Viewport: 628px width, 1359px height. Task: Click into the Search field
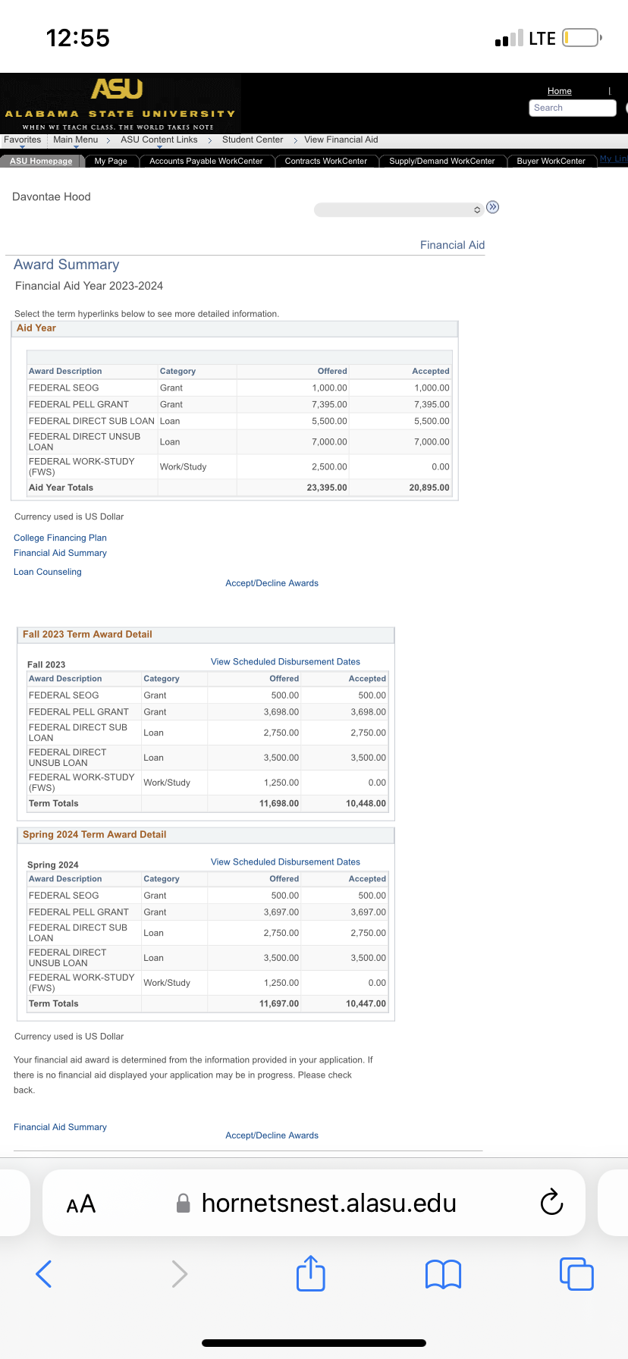573,108
